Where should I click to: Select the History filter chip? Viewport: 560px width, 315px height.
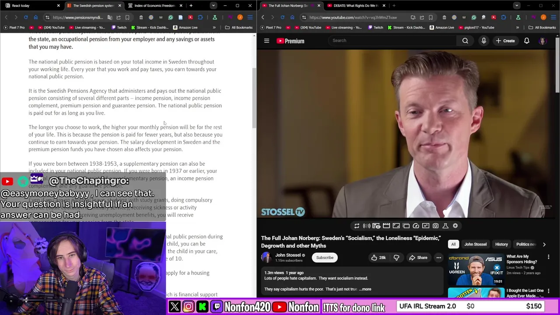501,245
